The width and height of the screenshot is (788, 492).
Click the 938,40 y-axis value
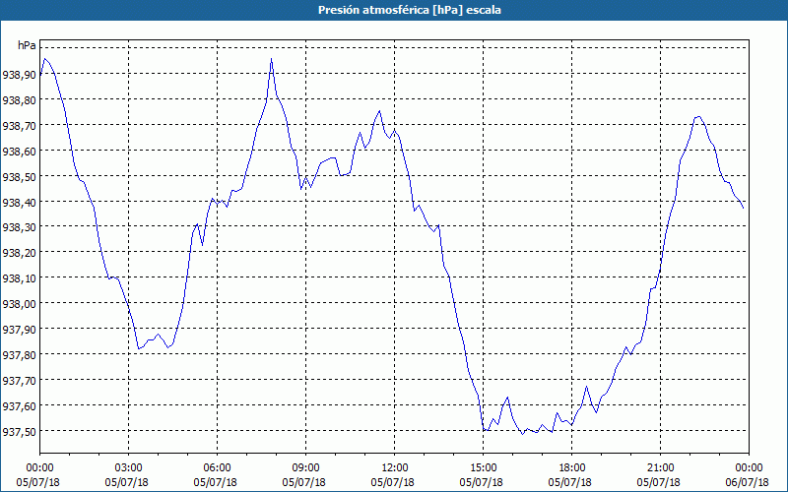(19, 202)
